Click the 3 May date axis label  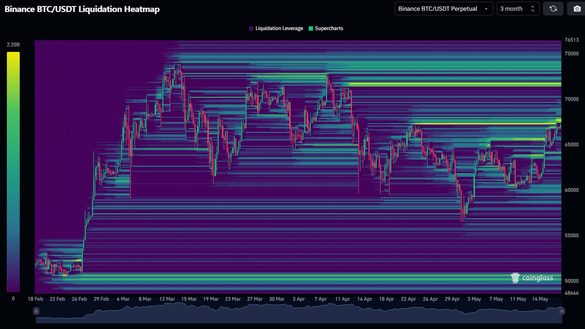pyautogui.click(x=474, y=299)
